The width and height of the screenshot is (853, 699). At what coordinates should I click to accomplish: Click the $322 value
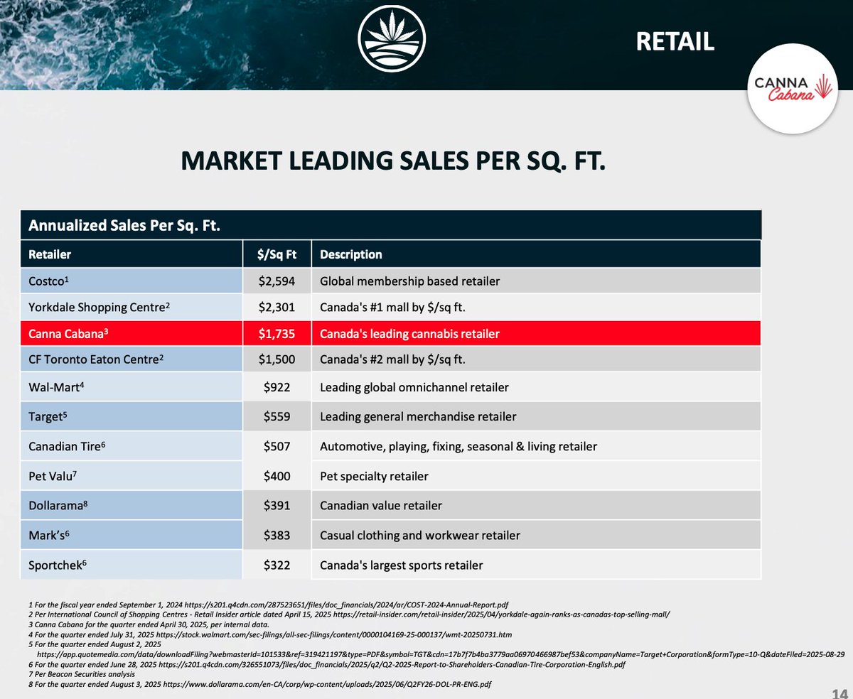tap(277, 565)
